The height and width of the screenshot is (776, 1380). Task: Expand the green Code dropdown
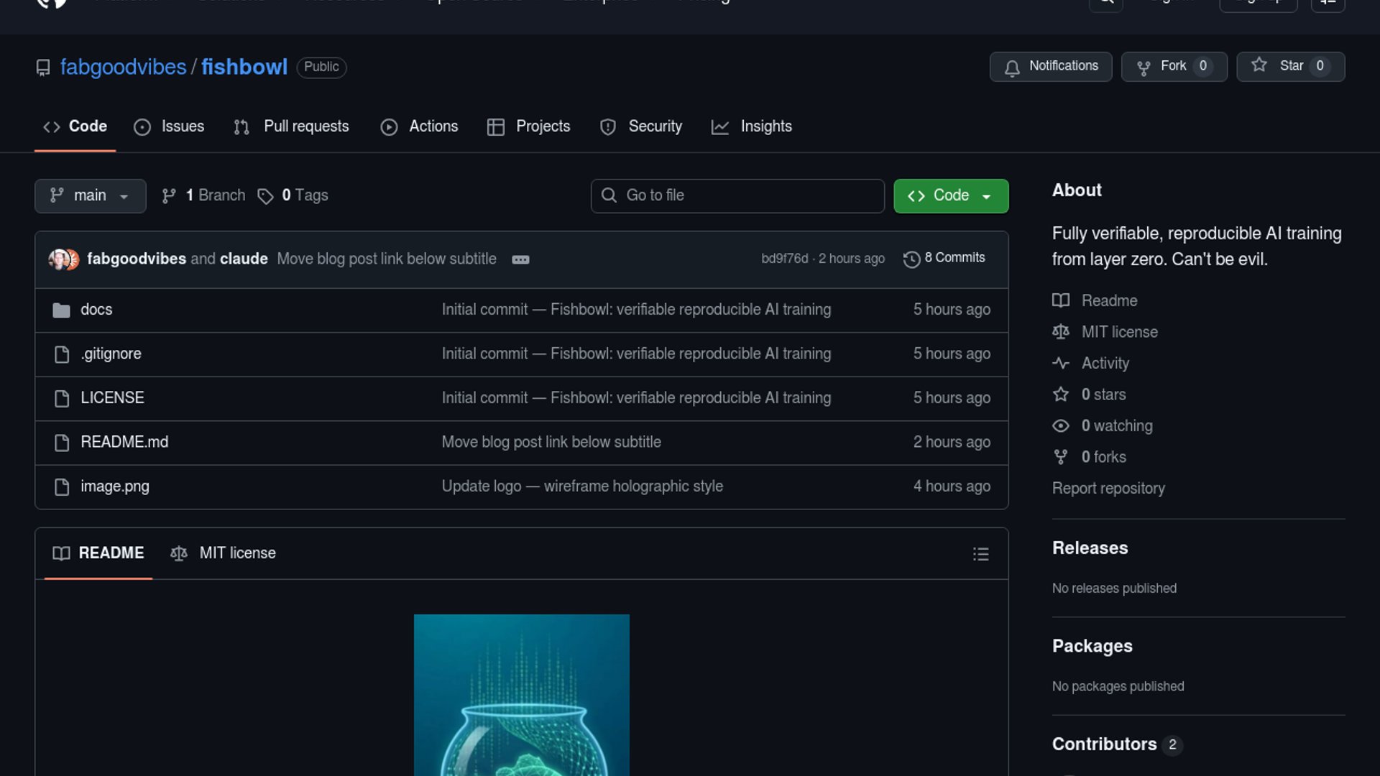[x=950, y=195]
